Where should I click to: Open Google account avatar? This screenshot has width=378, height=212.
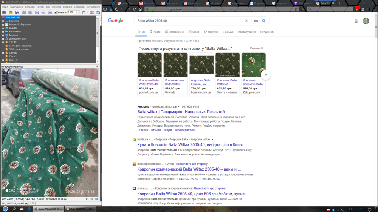tap(366, 21)
